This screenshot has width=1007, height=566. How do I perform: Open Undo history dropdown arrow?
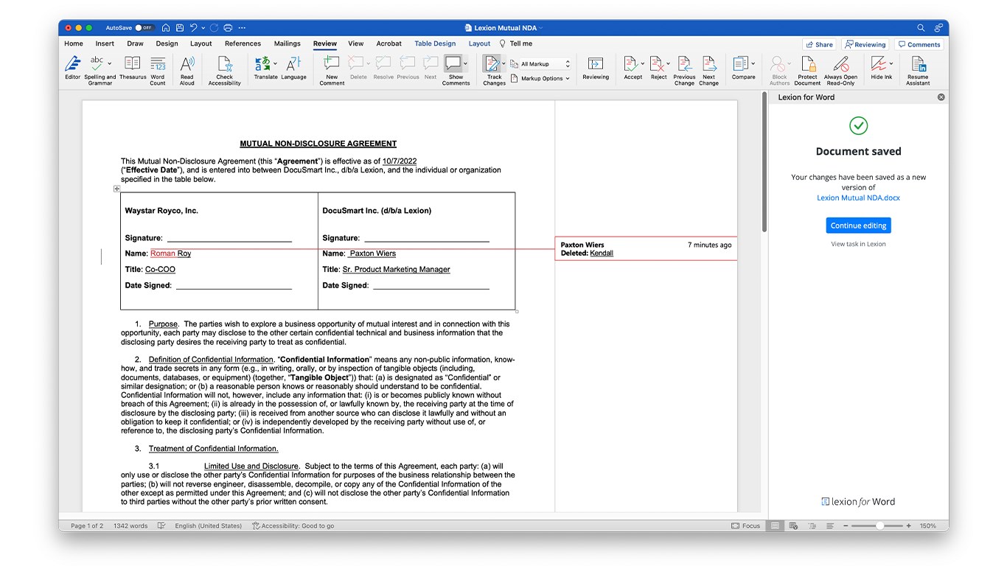pyautogui.click(x=203, y=28)
